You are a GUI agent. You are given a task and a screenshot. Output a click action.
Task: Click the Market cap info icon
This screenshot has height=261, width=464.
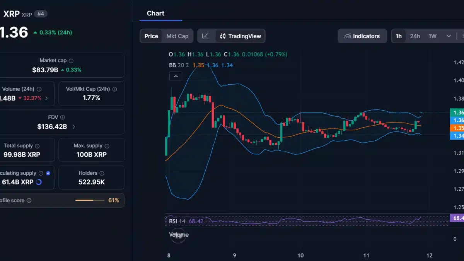tap(71, 61)
